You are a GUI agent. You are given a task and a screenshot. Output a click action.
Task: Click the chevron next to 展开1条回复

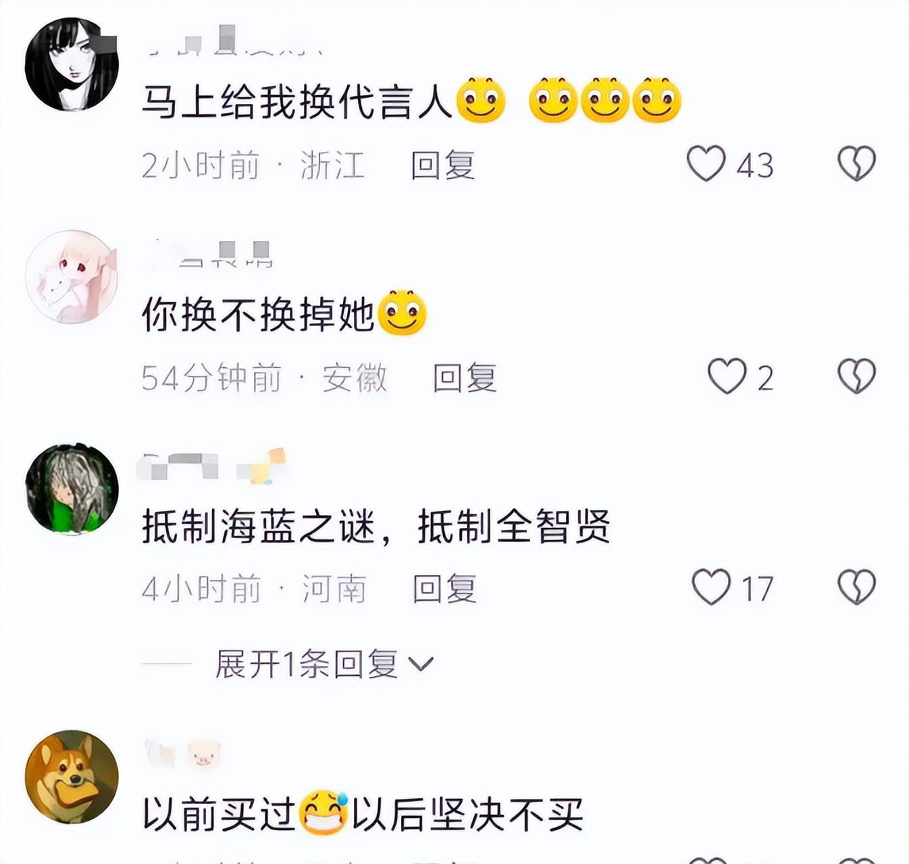pos(421,665)
